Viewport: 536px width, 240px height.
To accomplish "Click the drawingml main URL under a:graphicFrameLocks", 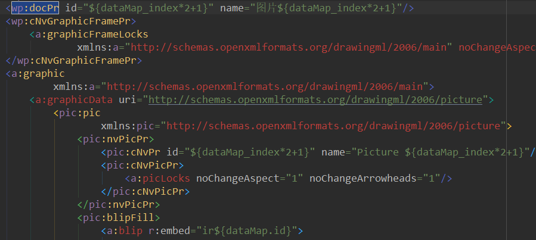I will pyautogui.click(x=289, y=48).
